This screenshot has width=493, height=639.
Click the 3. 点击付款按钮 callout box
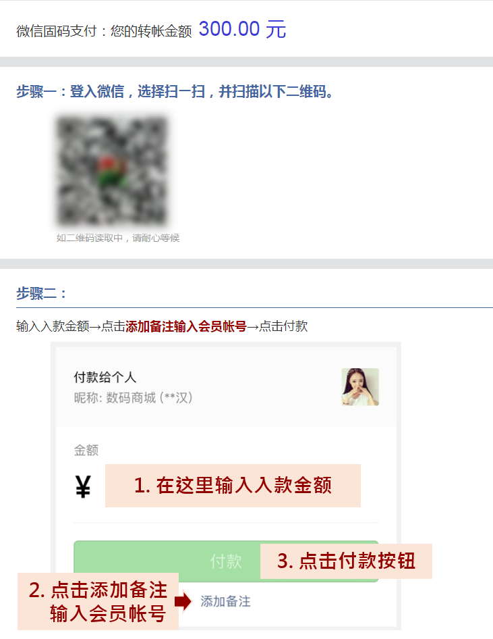pos(346,561)
